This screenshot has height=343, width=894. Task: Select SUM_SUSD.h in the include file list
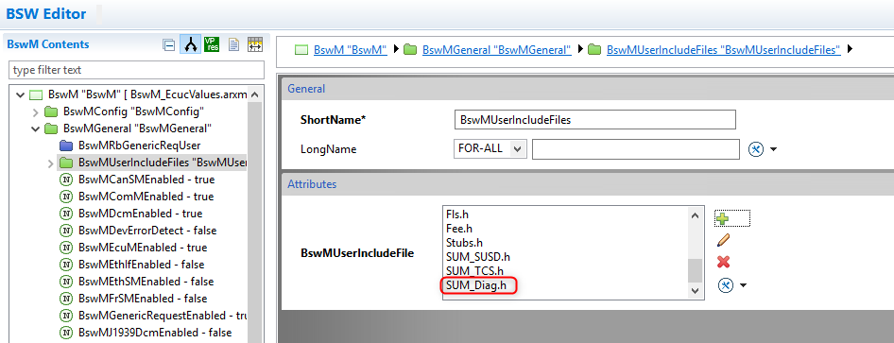click(x=478, y=256)
